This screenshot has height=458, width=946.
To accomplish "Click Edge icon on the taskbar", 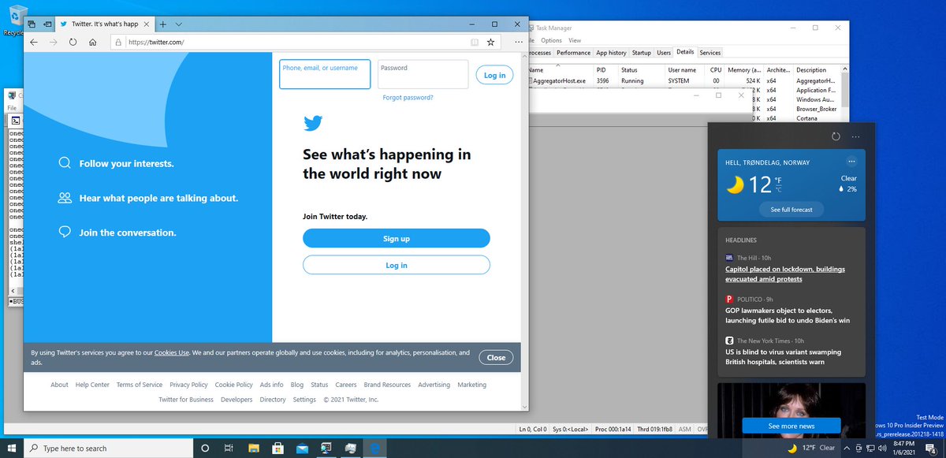I will point(375,448).
